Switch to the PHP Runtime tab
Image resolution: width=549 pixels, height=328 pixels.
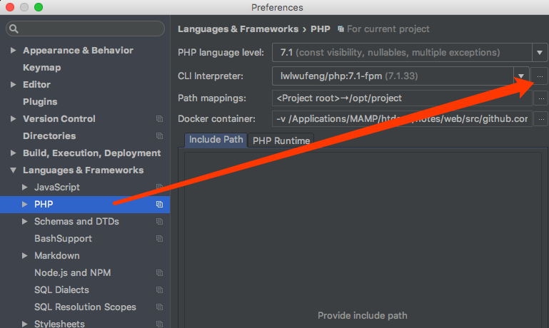click(281, 140)
